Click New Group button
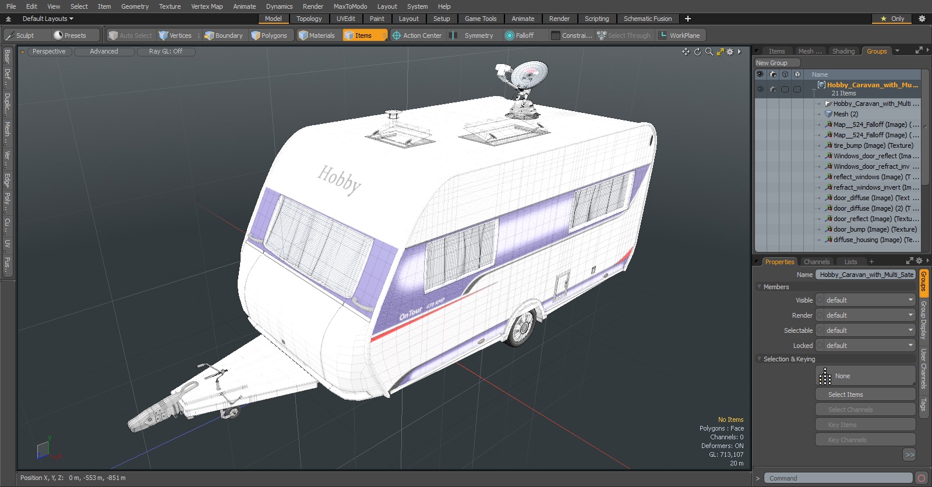The width and height of the screenshot is (932, 487). (778, 63)
